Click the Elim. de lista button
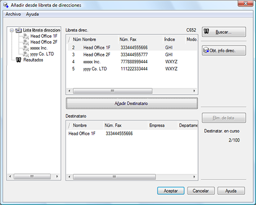Viewport: 256px width, 205px height. pyautogui.click(x=224, y=118)
